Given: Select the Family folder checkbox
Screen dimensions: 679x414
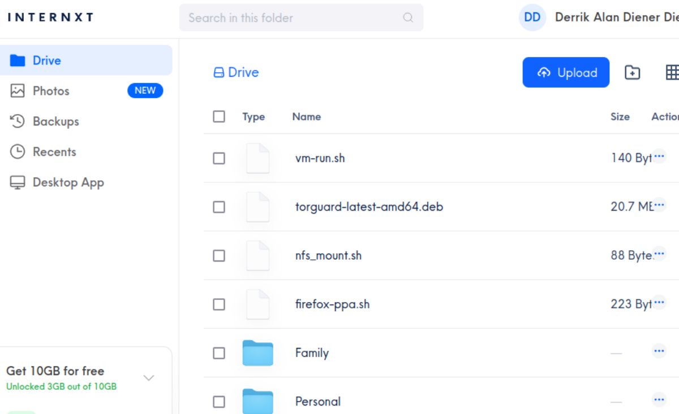Looking at the screenshot, I should [219, 352].
